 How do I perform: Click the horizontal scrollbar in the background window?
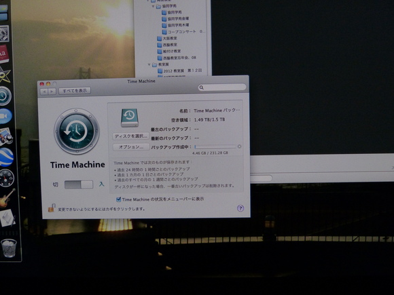pos(262,178)
